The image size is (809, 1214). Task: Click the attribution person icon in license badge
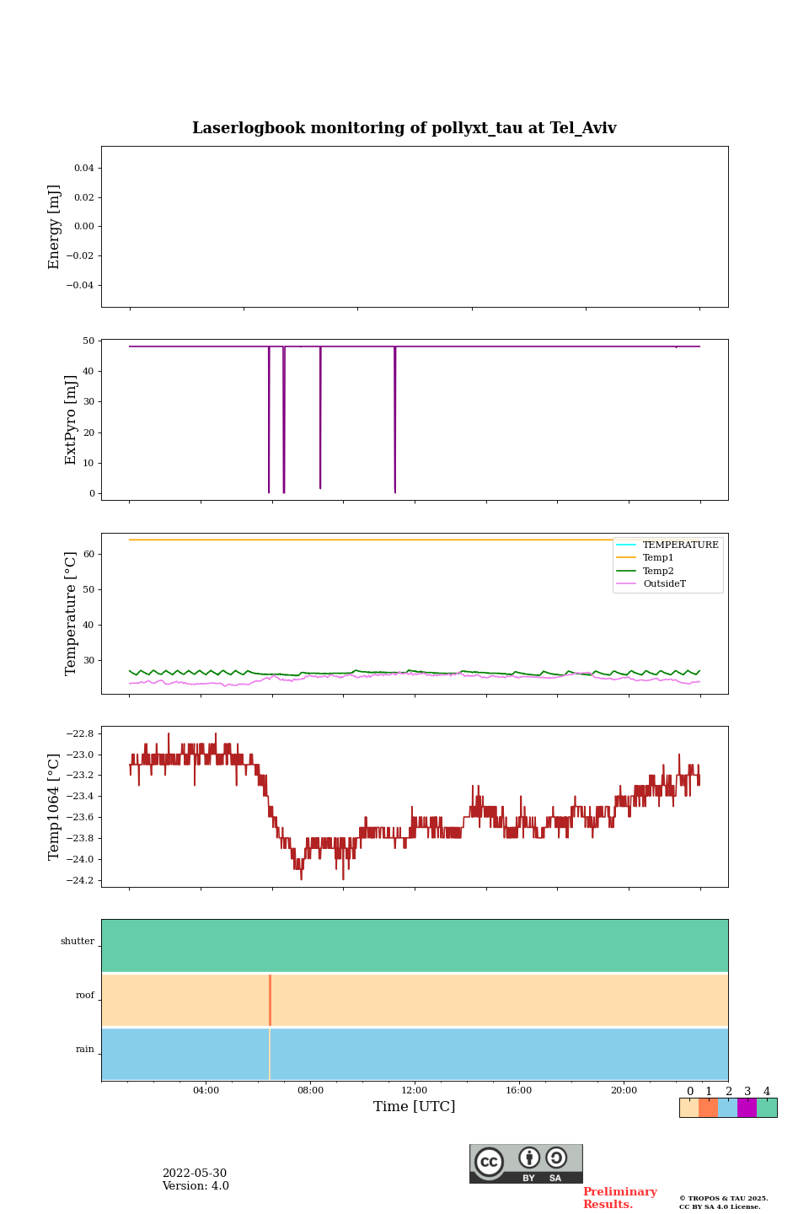click(x=529, y=1158)
